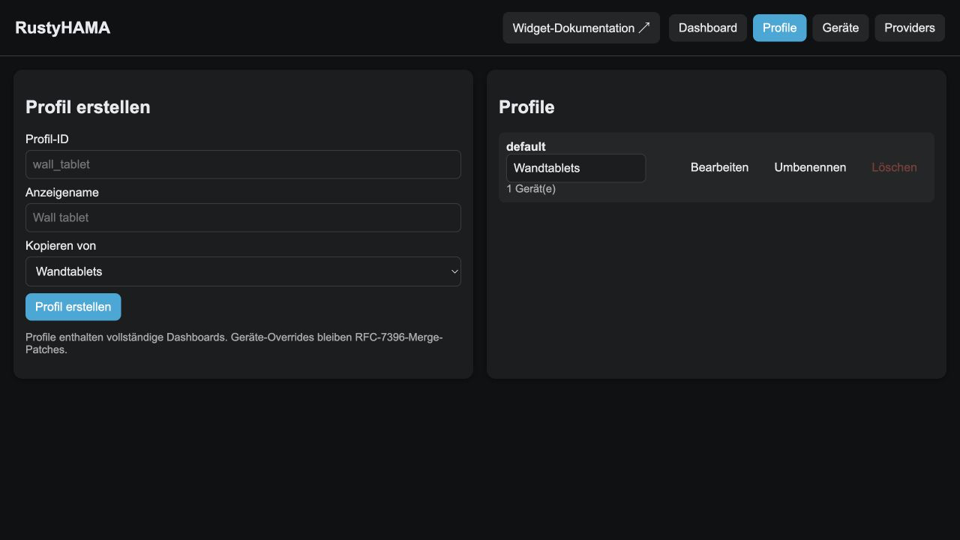960x540 pixels.
Task: Click Bearbeiten for the default profile
Action: 719,167
